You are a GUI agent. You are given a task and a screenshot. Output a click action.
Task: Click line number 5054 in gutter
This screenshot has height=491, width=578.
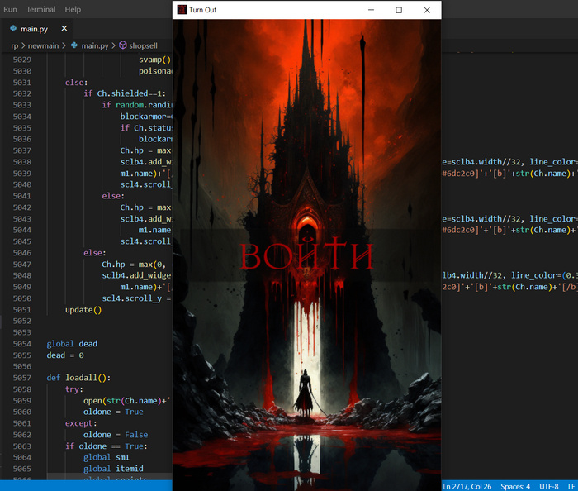tap(22, 344)
